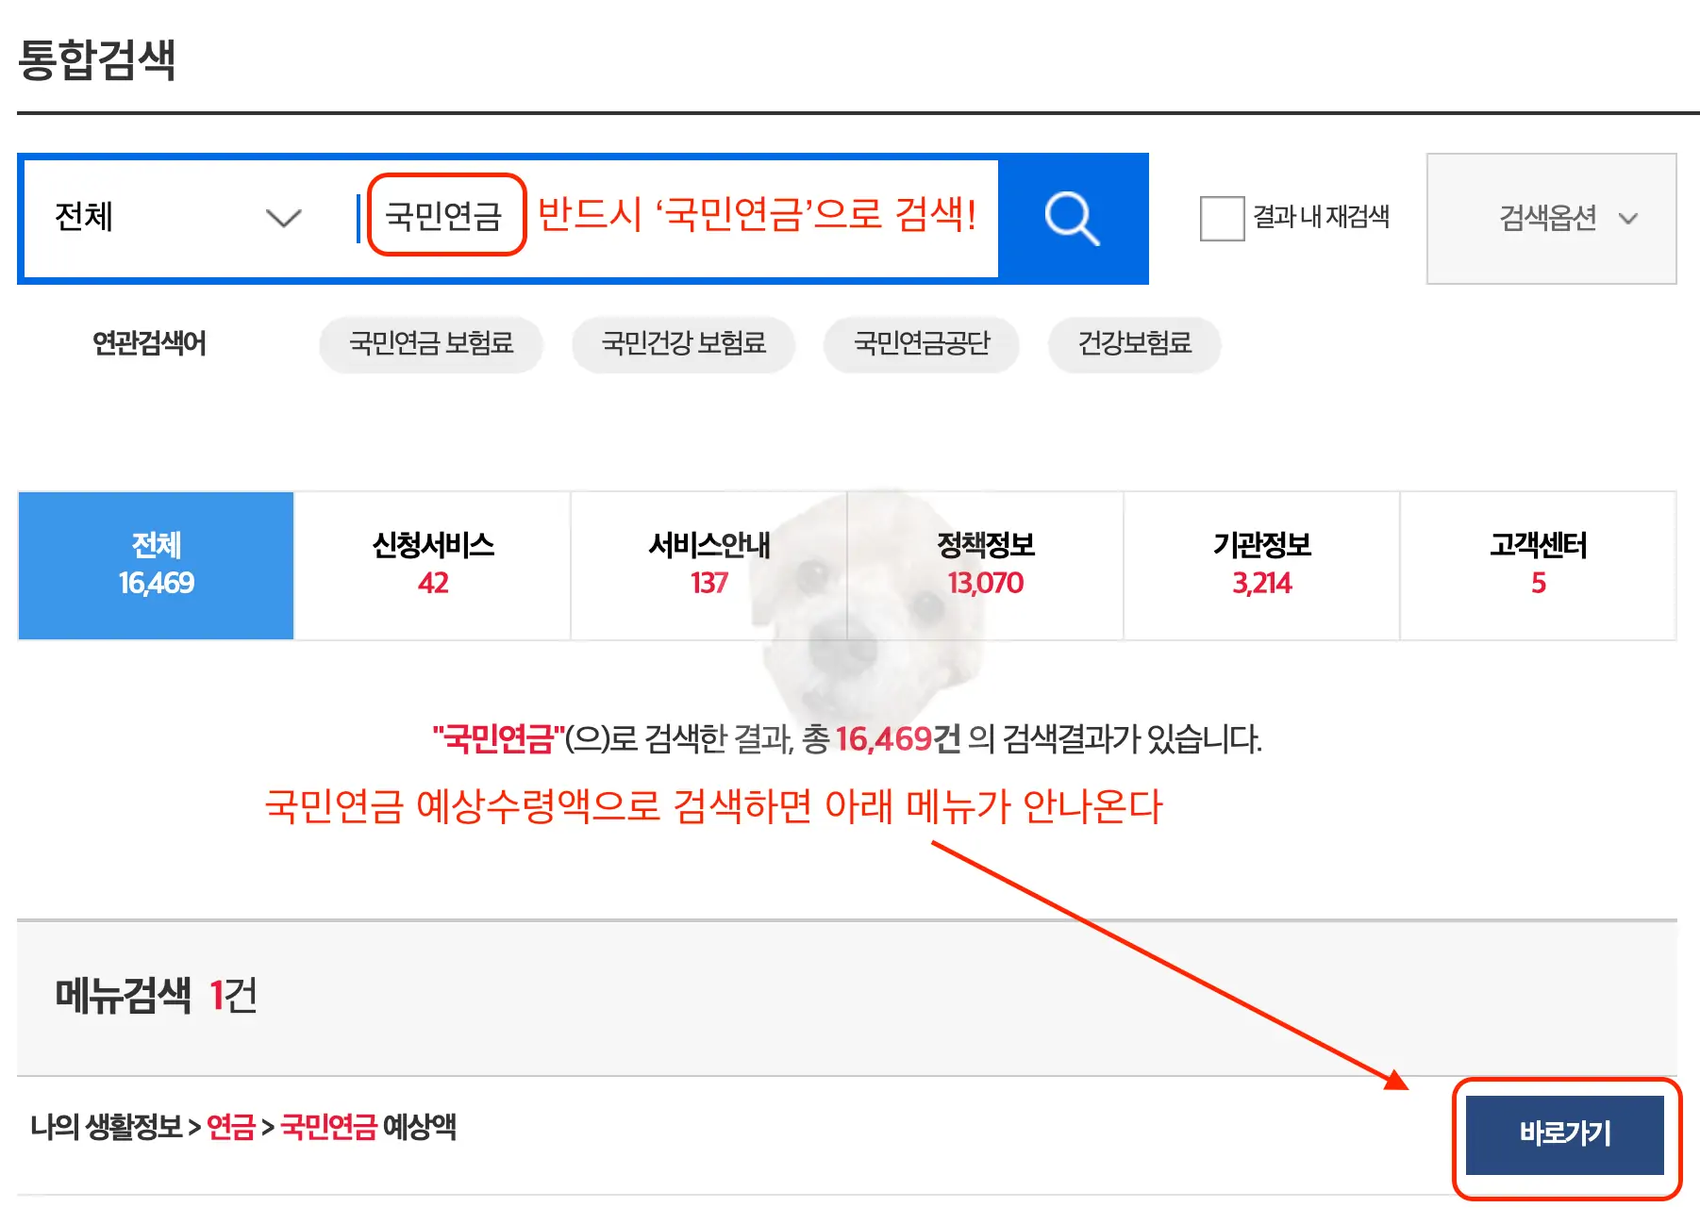This screenshot has width=1700, height=1224.
Task: Click the 국민연금 보험료 related search term
Action: pos(430,344)
